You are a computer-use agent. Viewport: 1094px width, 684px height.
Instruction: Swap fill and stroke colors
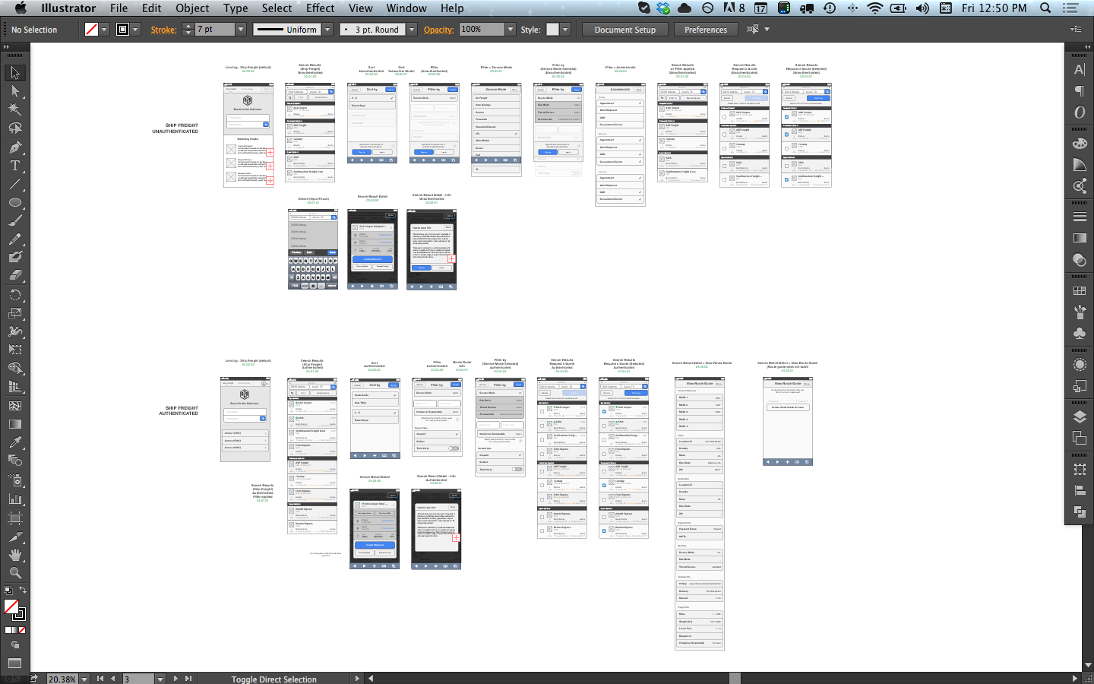[23, 590]
